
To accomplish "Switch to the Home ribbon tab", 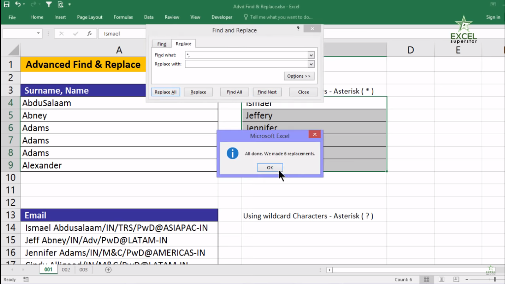I will (37, 17).
